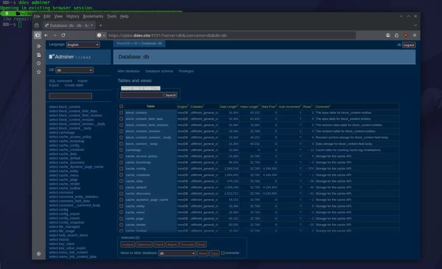Open the cache_bootstrap table link
The height and width of the screenshot is (269, 442).
pyautogui.click(x=138, y=163)
